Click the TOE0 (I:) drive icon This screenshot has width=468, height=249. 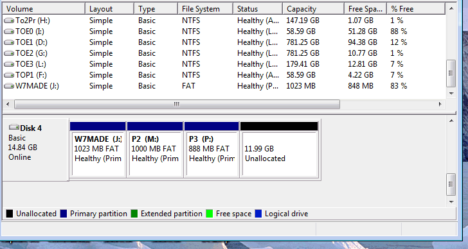click(9, 31)
